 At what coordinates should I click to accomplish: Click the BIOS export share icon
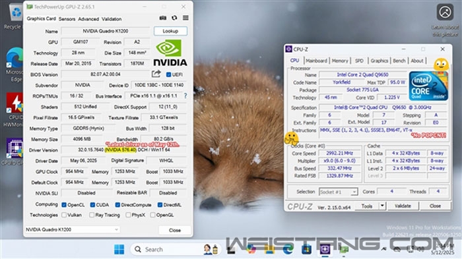tap(156, 74)
